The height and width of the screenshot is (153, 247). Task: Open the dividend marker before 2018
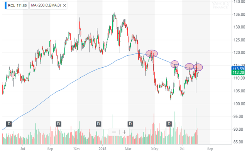coord(98,124)
